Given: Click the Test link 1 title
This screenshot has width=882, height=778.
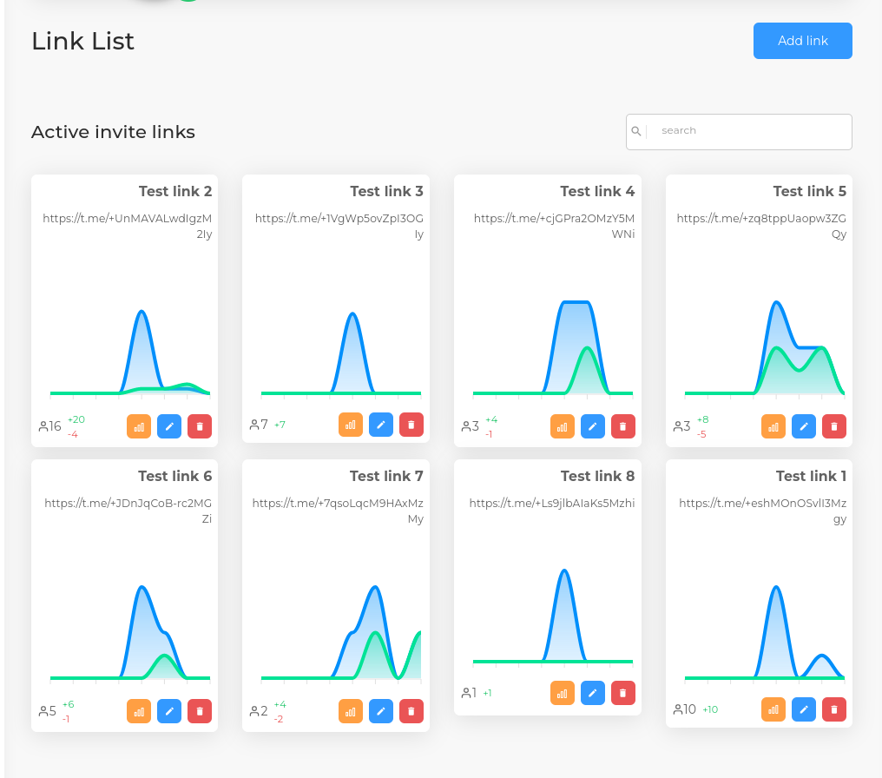Looking at the screenshot, I should pyautogui.click(x=811, y=476).
